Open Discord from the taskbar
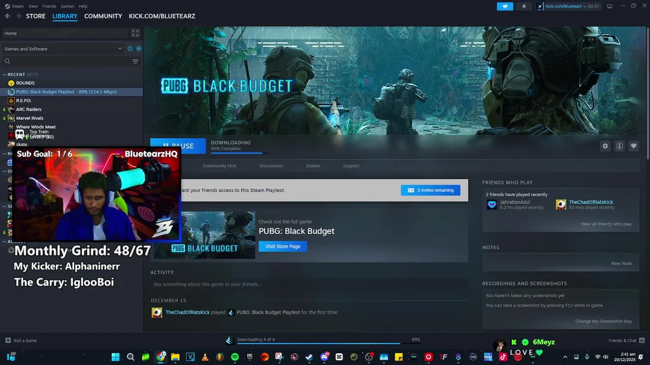Screen dimensions: 650x365 point(324,357)
